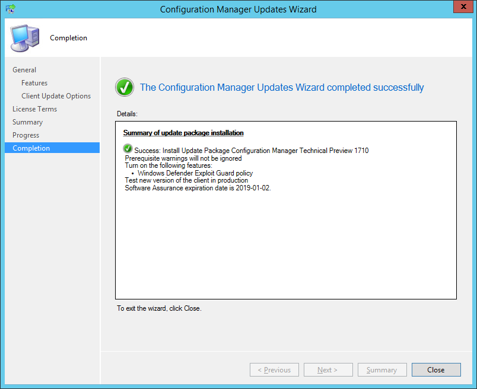Click the 'Success: Install Update Package' line
This screenshot has height=389, width=477.
coord(252,151)
